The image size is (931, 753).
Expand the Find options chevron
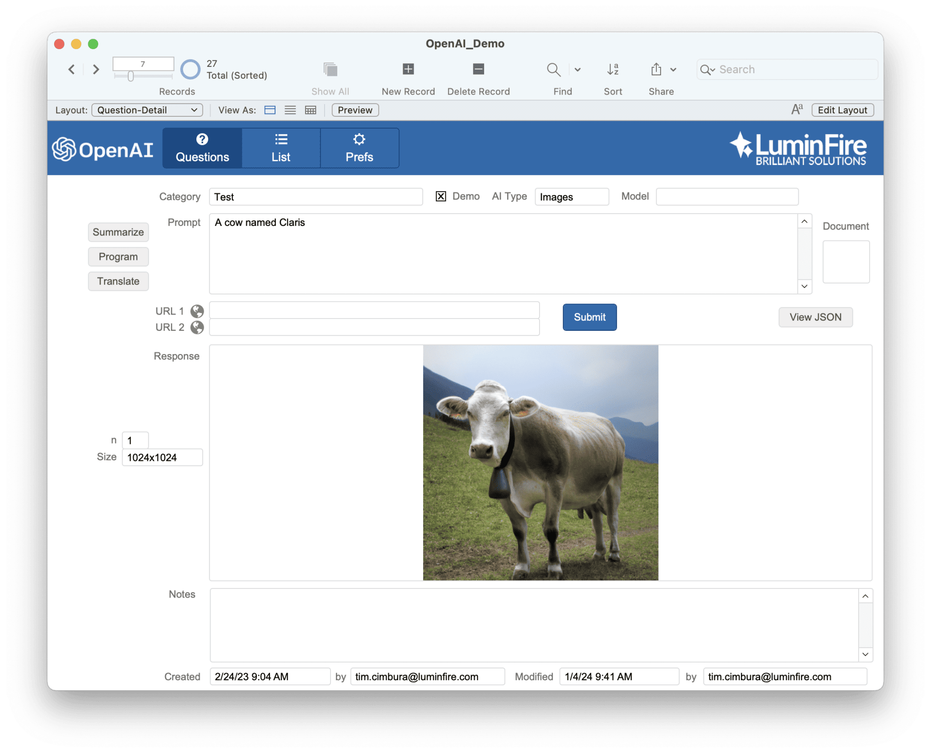point(577,69)
